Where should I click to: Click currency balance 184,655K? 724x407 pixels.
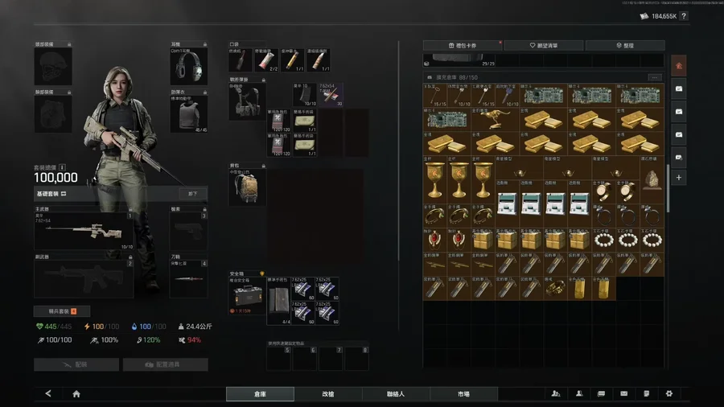pyautogui.click(x=664, y=16)
